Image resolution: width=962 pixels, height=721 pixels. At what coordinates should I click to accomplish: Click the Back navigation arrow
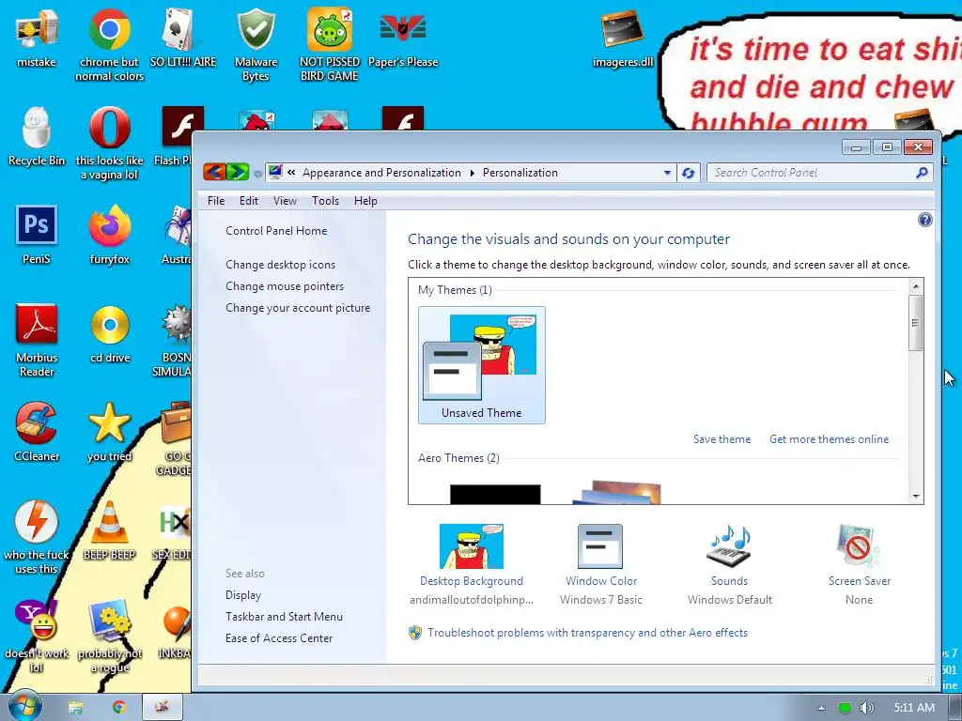[214, 173]
